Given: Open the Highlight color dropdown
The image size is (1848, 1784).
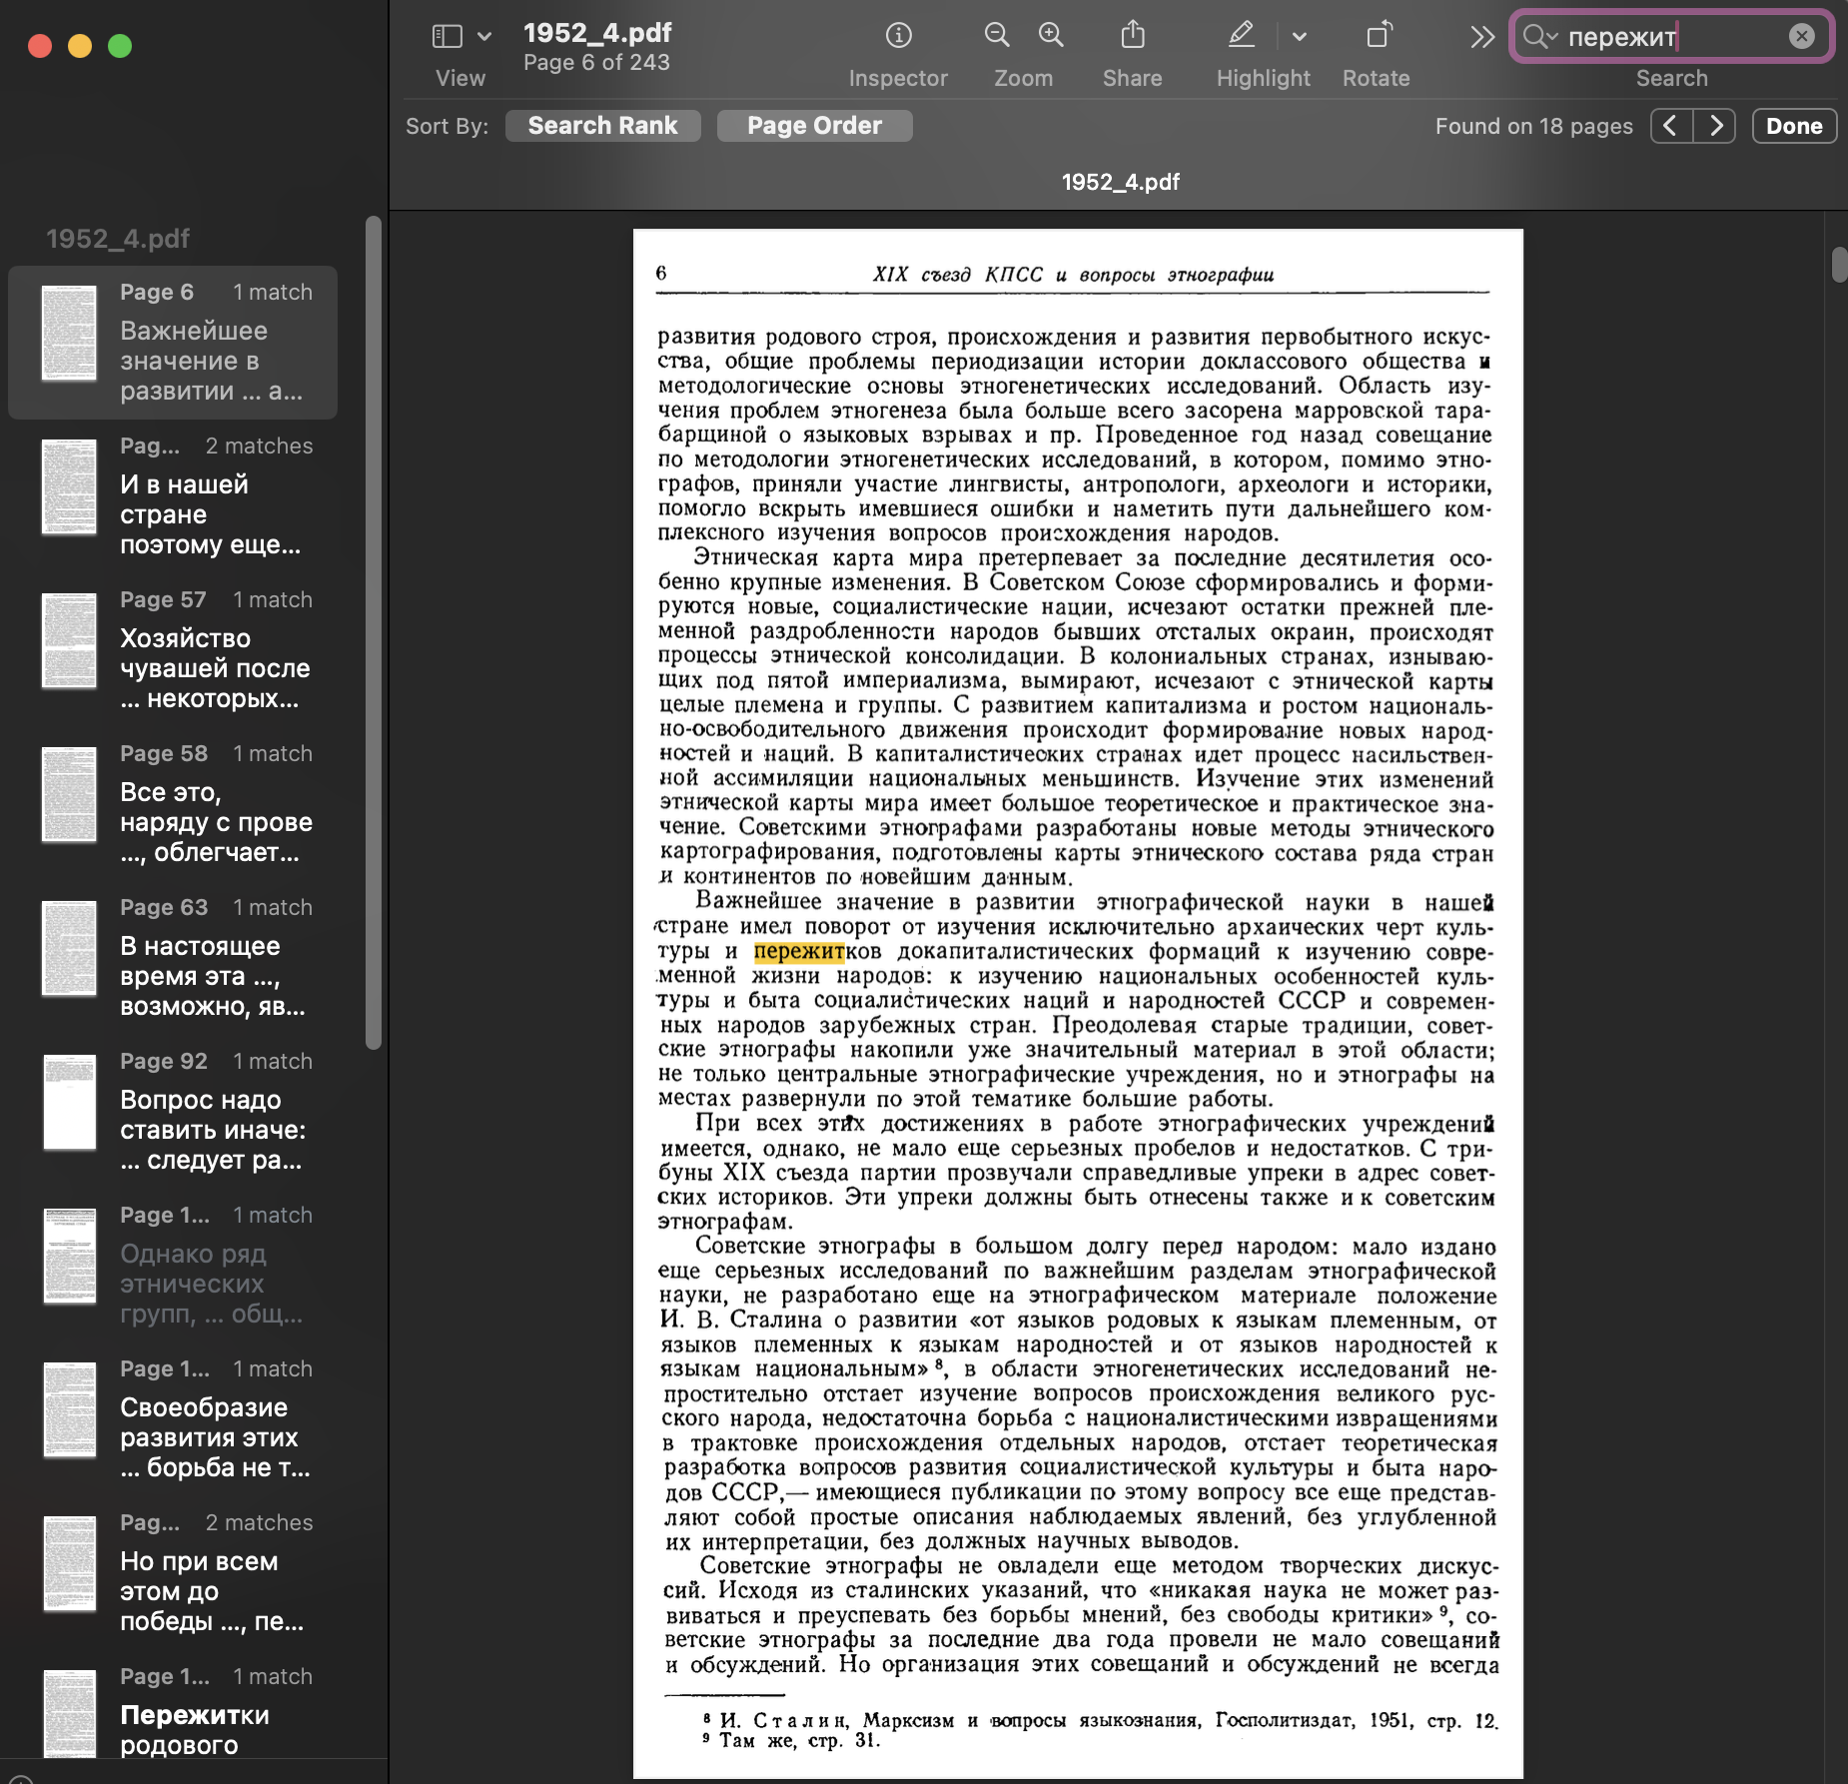Looking at the screenshot, I should click(1301, 36).
